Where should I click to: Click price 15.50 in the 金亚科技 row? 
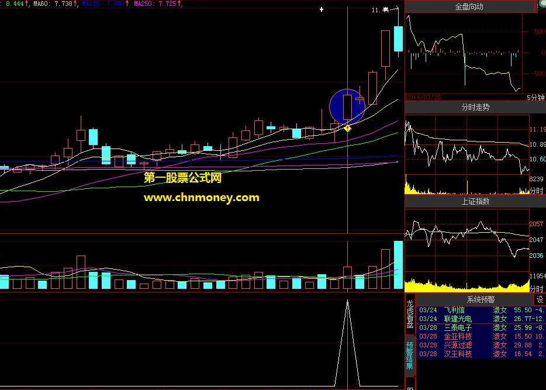click(x=523, y=336)
